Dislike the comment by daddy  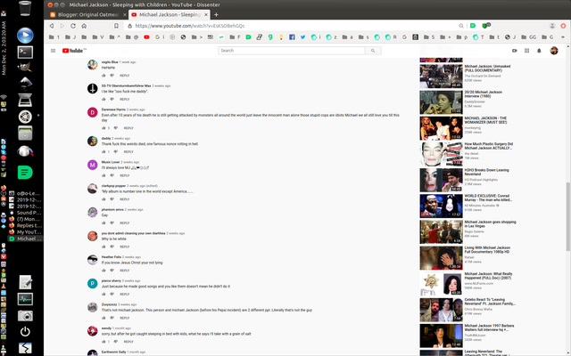coord(116,152)
